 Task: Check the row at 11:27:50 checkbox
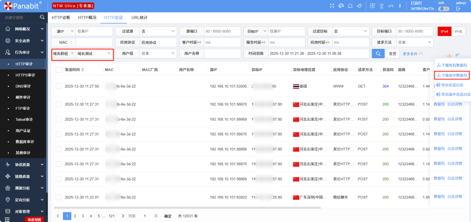pos(58,86)
